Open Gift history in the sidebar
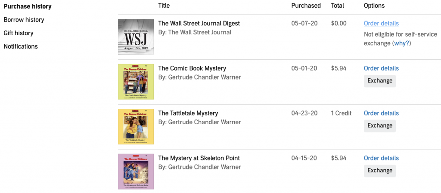The height and width of the screenshot is (193, 441). click(19, 33)
